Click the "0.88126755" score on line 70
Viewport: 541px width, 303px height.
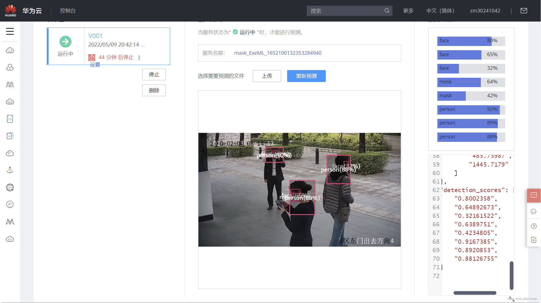(x=476, y=259)
